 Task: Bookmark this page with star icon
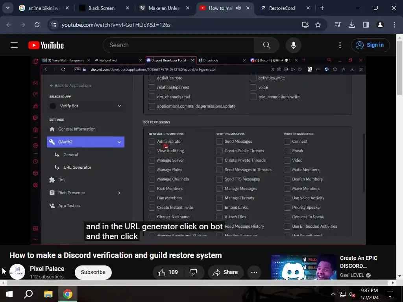click(318, 25)
